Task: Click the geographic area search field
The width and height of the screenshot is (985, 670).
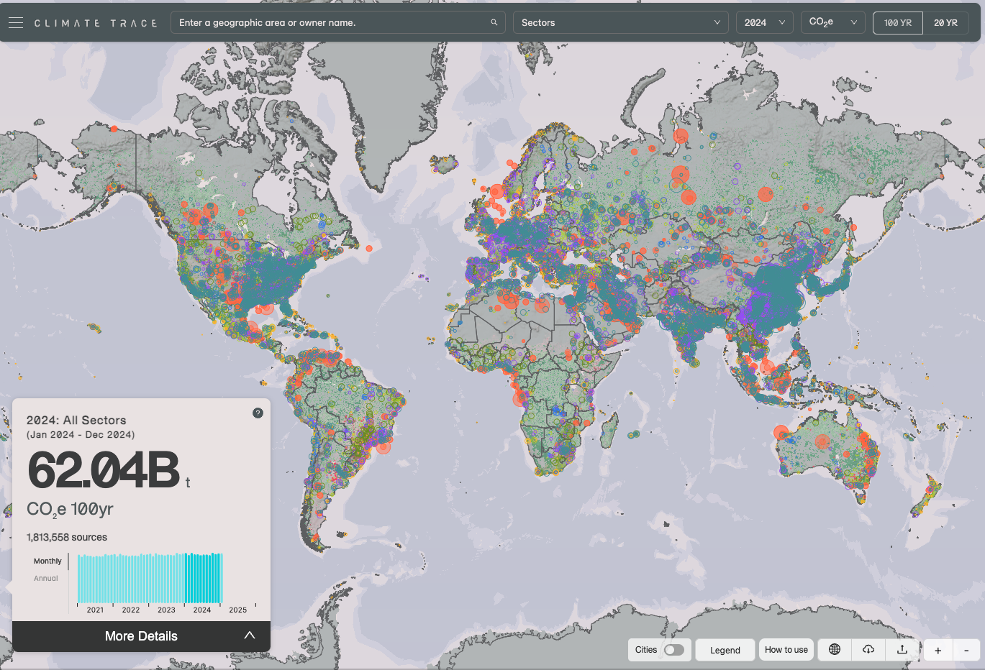Action: point(331,23)
